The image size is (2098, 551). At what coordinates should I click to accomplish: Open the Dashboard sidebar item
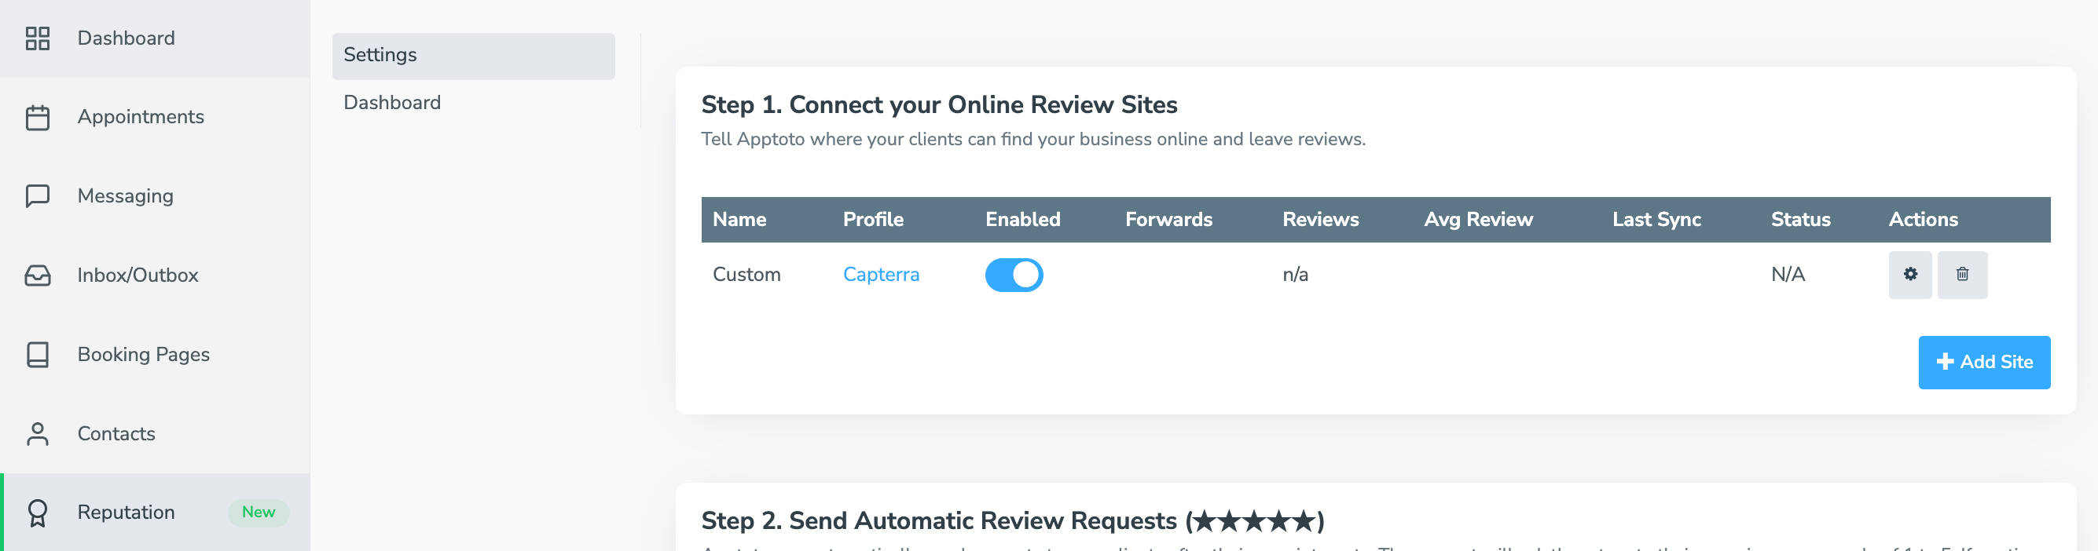pyautogui.click(x=155, y=38)
